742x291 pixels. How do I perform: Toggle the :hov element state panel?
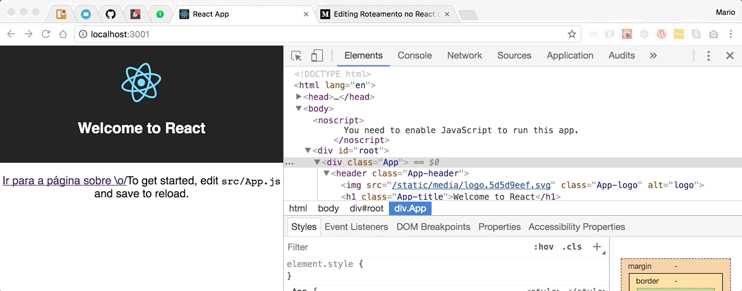coord(544,247)
